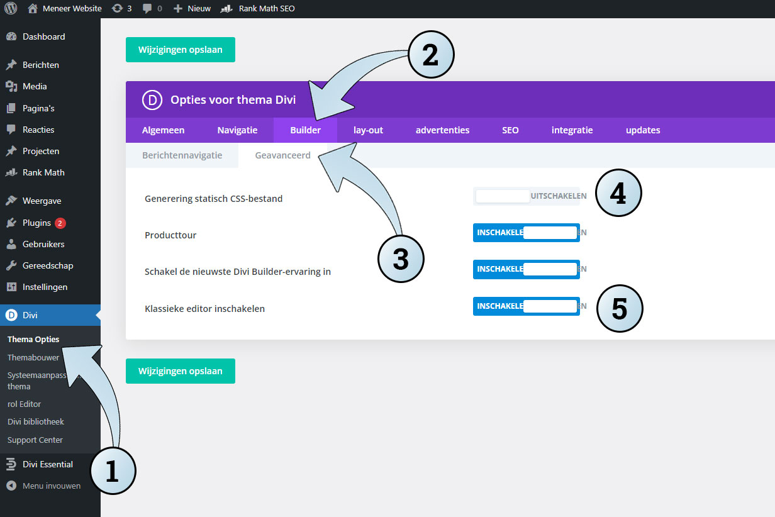
Task: Expand the Weergave sidebar menu
Action: click(42, 201)
